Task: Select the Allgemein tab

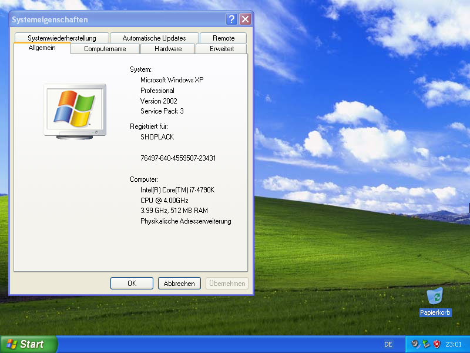Action: pyautogui.click(x=42, y=48)
